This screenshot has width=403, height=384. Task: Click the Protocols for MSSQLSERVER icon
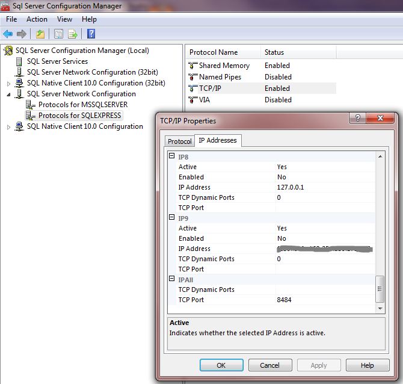click(30, 105)
